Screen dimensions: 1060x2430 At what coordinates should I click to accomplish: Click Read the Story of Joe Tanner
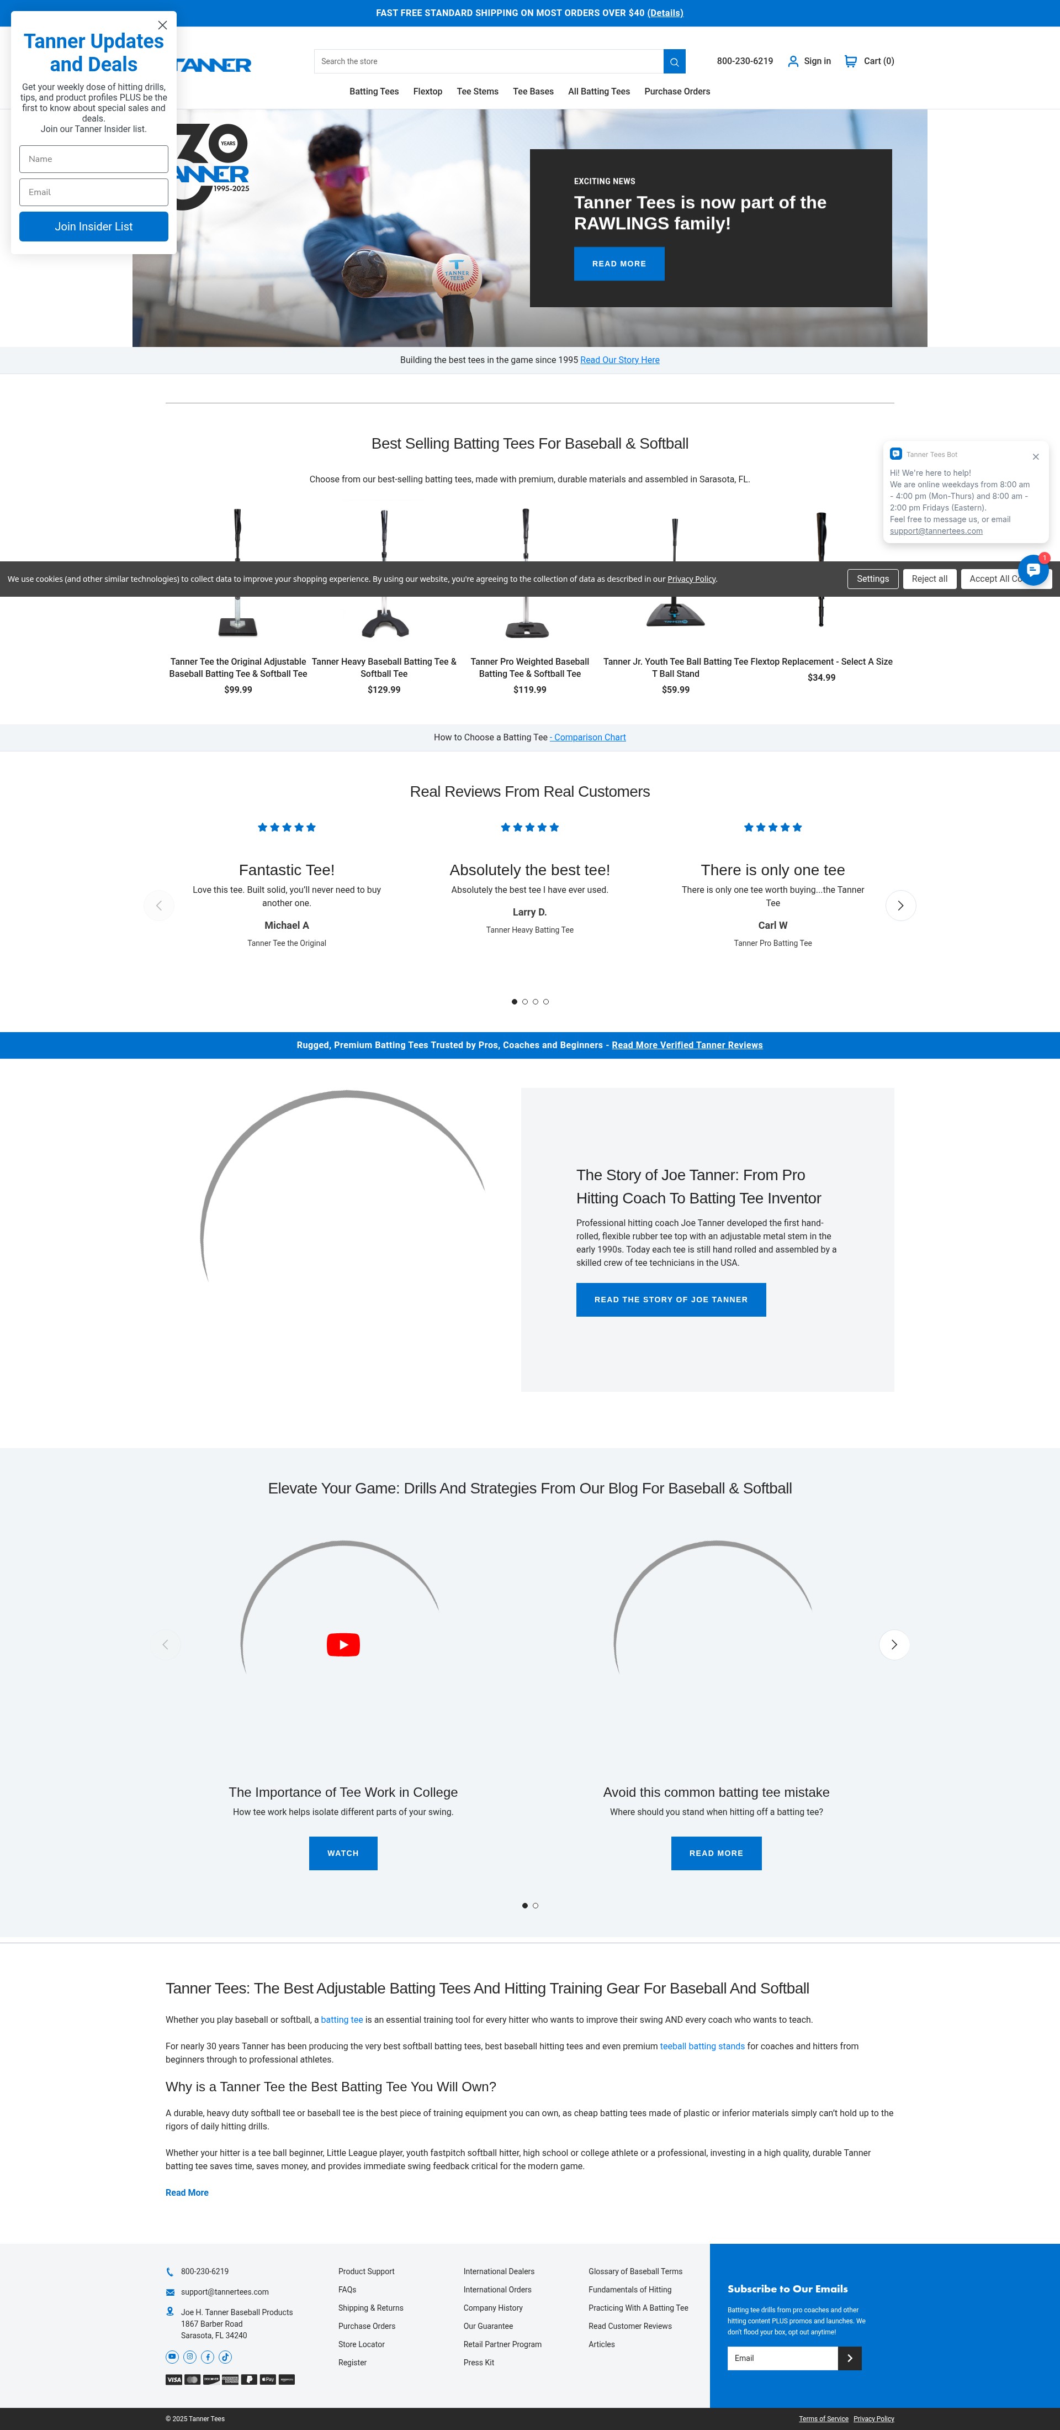pyautogui.click(x=671, y=1300)
